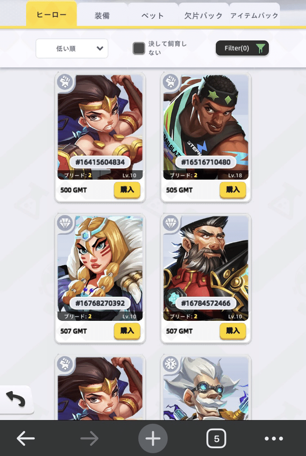Switch to the 装備 tab

click(x=102, y=15)
